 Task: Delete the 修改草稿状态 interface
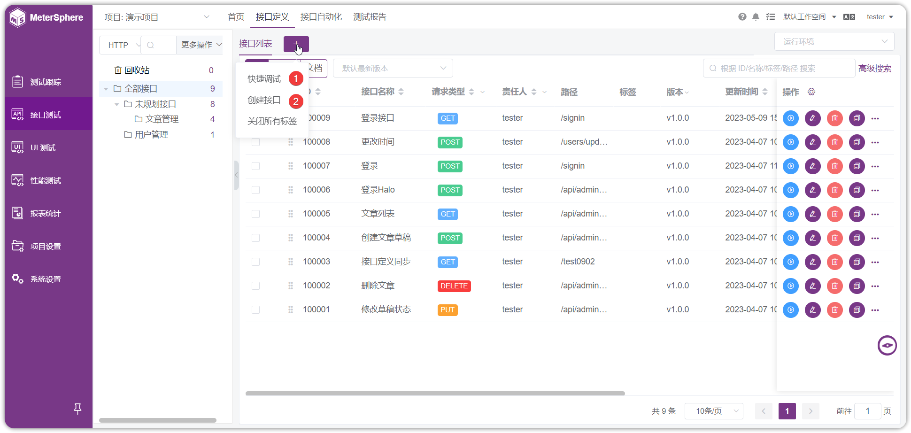[x=835, y=310]
